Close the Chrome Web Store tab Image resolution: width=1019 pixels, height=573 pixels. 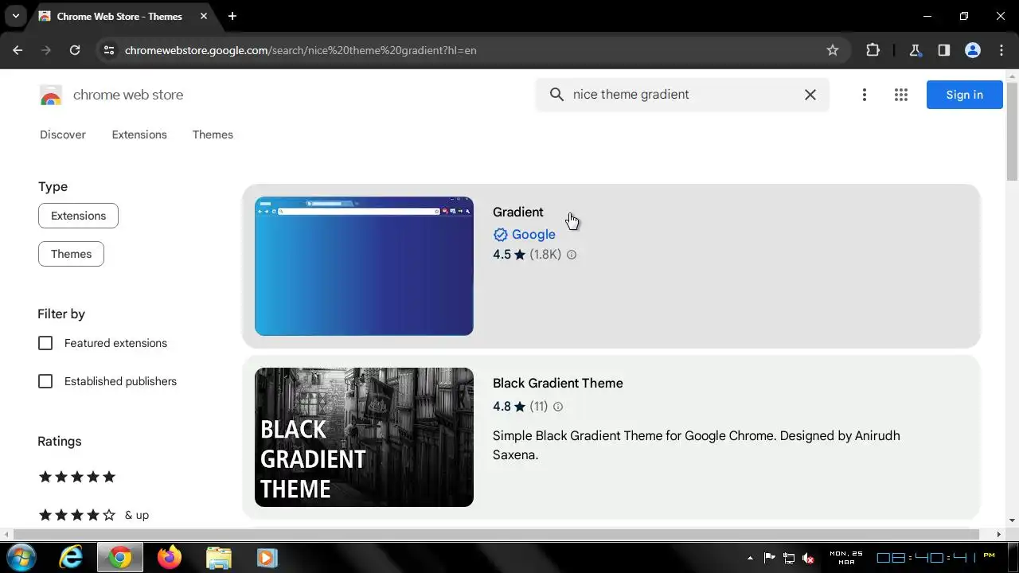(202, 16)
